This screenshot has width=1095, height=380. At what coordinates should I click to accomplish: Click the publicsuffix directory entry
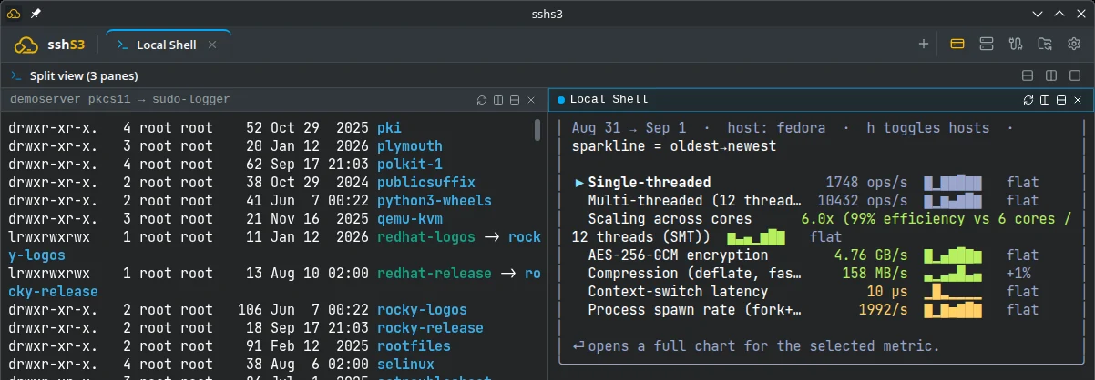425,183
